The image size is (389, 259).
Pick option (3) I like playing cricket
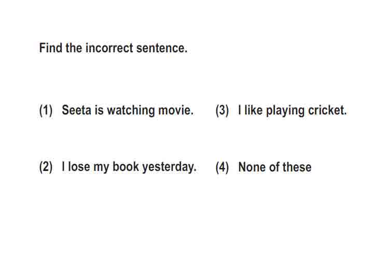pyautogui.click(x=281, y=110)
